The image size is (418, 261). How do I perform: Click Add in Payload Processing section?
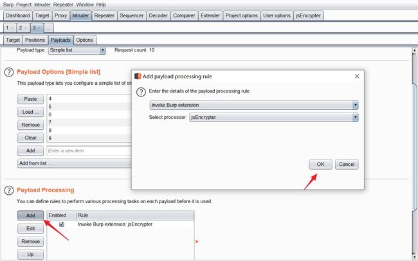click(x=30, y=215)
